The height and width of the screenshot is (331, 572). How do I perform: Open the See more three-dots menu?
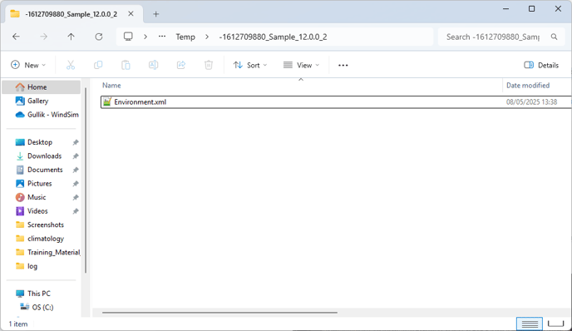(x=343, y=66)
